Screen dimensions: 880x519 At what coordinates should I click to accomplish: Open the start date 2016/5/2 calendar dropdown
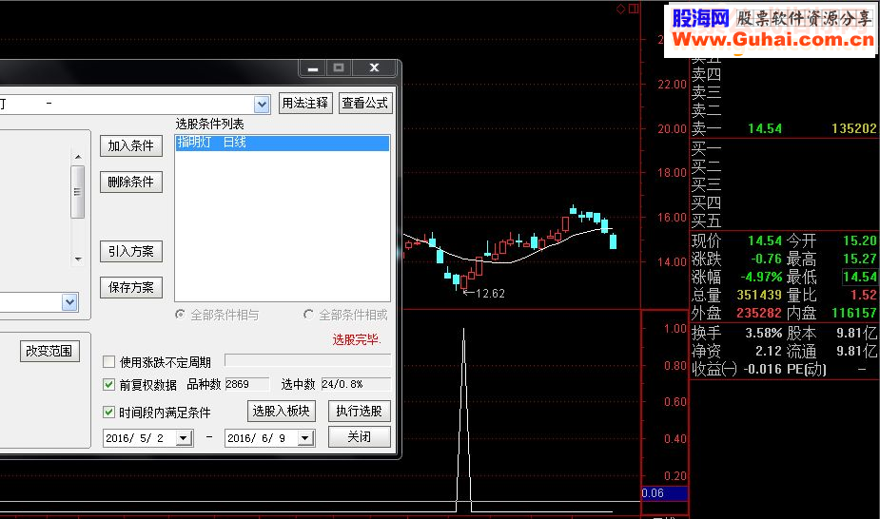click(x=184, y=438)
